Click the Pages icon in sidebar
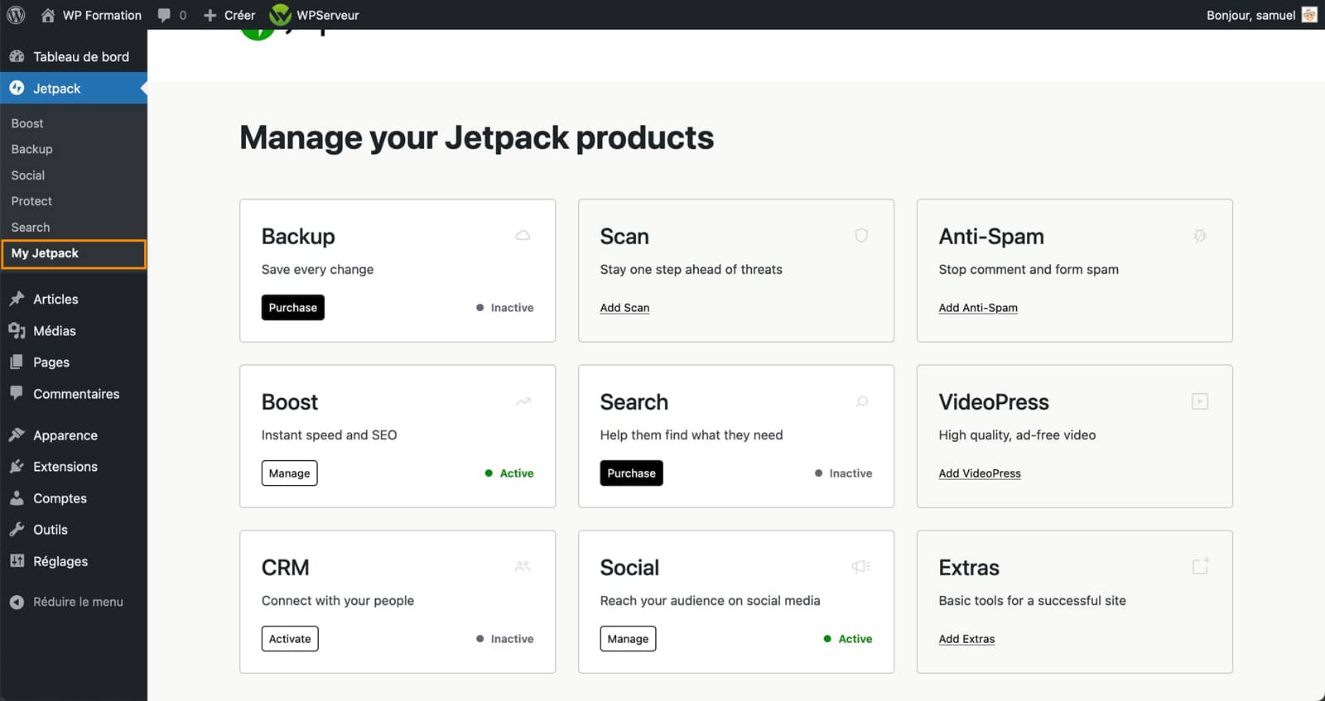 (x=17, y=362)
